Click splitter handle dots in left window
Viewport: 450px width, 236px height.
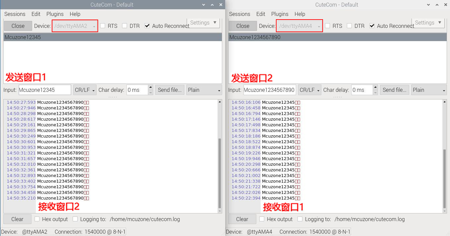[113, 97]
